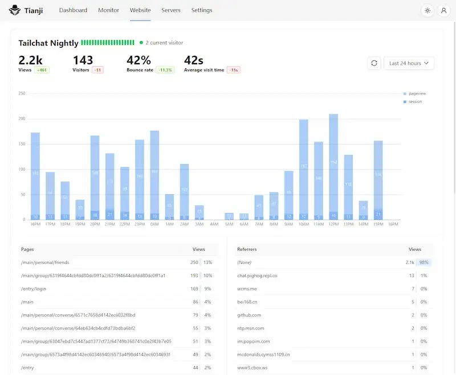Click the Tailchat Nightly title
The image size is (456, 375).
click(48, 43)
